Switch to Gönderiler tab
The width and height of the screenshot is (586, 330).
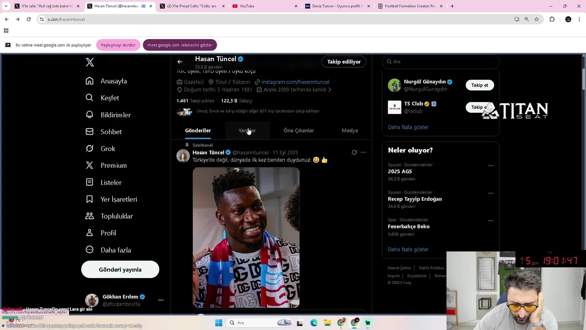[198, 131]
